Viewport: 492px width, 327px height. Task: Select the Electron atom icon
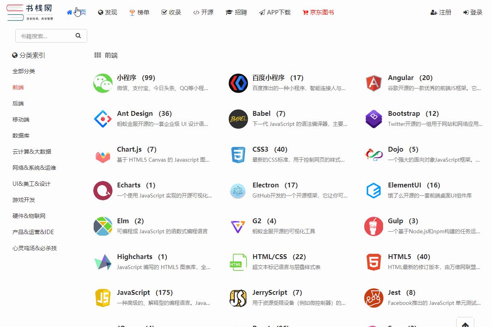pos(238,190)
